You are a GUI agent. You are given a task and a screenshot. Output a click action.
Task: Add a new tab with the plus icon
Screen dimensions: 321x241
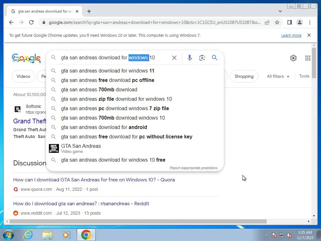pos(89,11)
